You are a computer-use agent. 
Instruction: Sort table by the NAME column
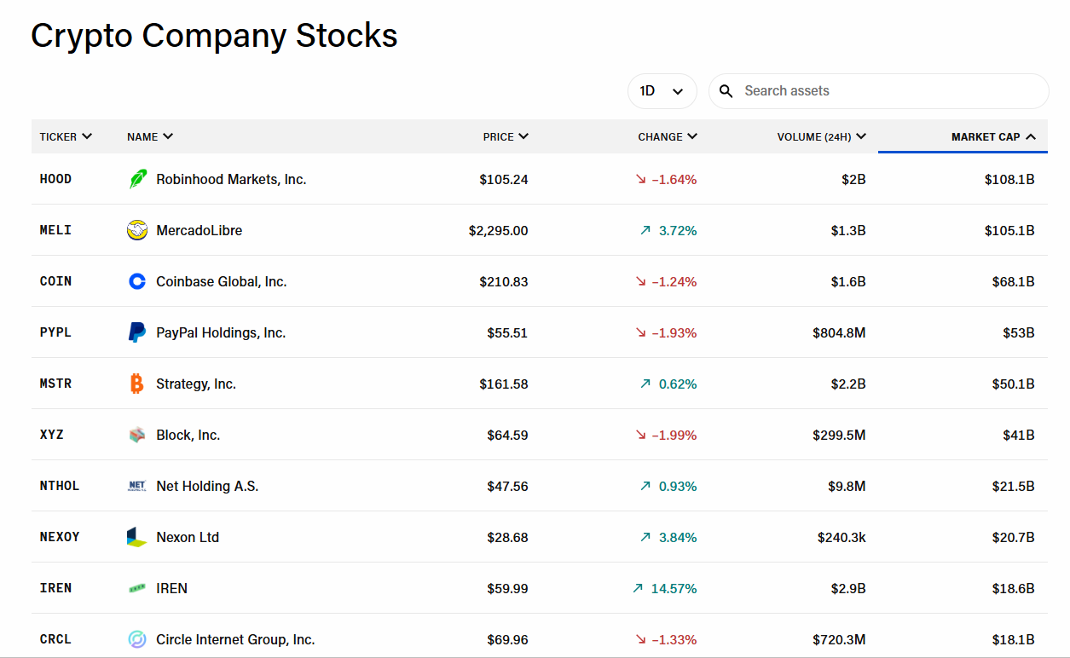[x=150, y=136]
